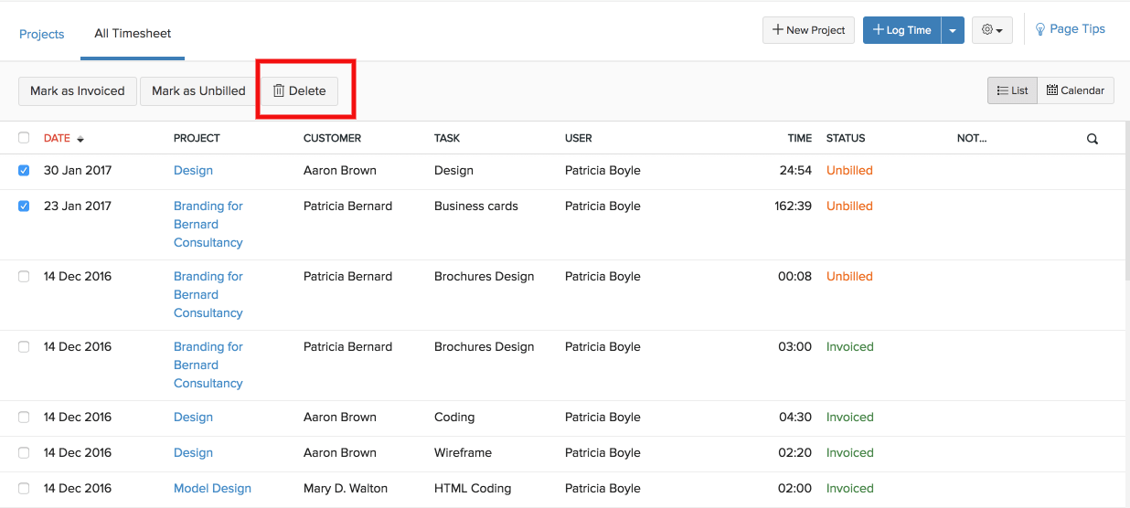Click Mark as Invoiced button
Viewport: 1130px width, 508px height.
(78, 91)
